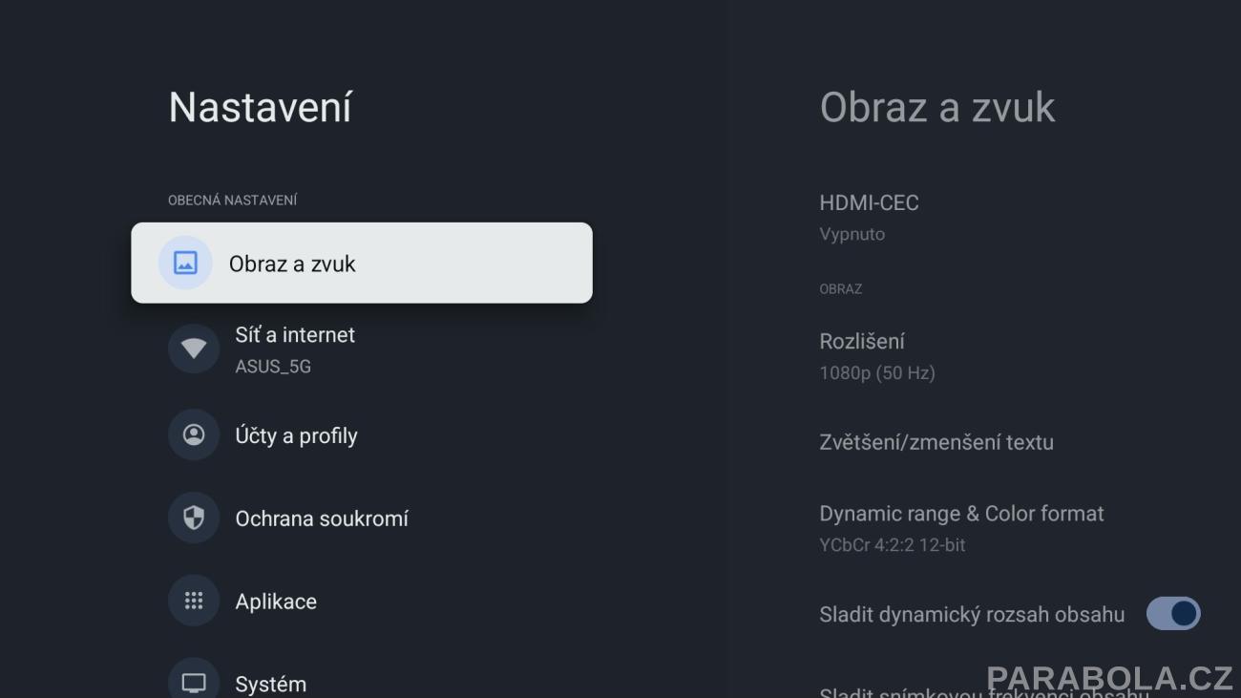This screenshot has width=1241, height=698.
Task: Select the Síť a internet label
Action: tap(295, 335)
